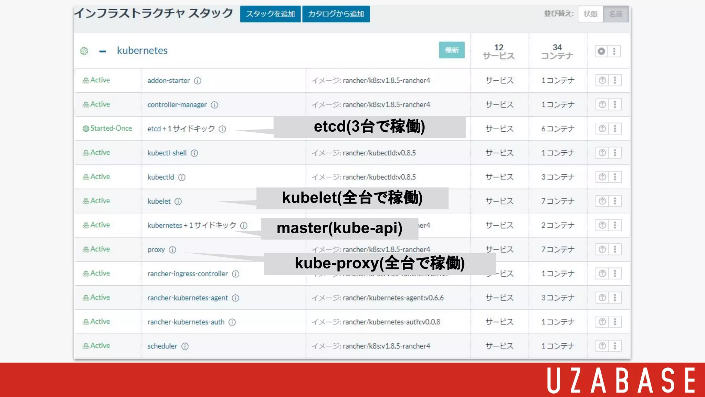This screenshot has height=397, width=705.
Task: Show info for proxy service
Action: (x=172, y=250)
